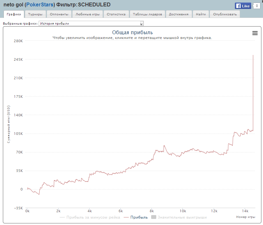The width and height of the screenshot is (263, 225).
Task: Open the chart hamburger menu icon
Action: click(255, 33)
